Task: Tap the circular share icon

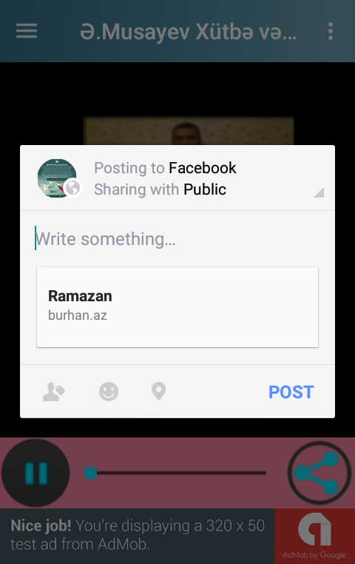Action: click(319, 473)
